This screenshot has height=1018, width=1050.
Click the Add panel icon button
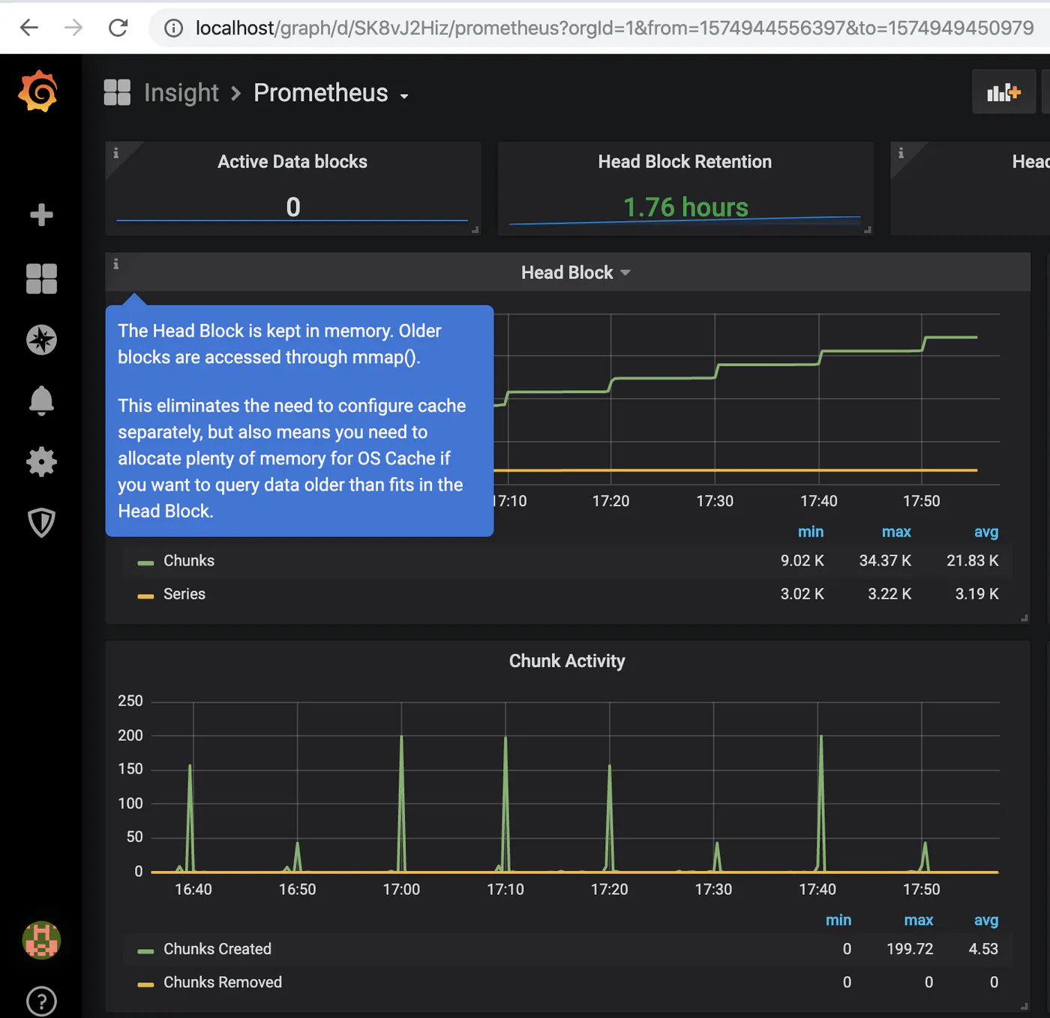(x=1003, y=92)
